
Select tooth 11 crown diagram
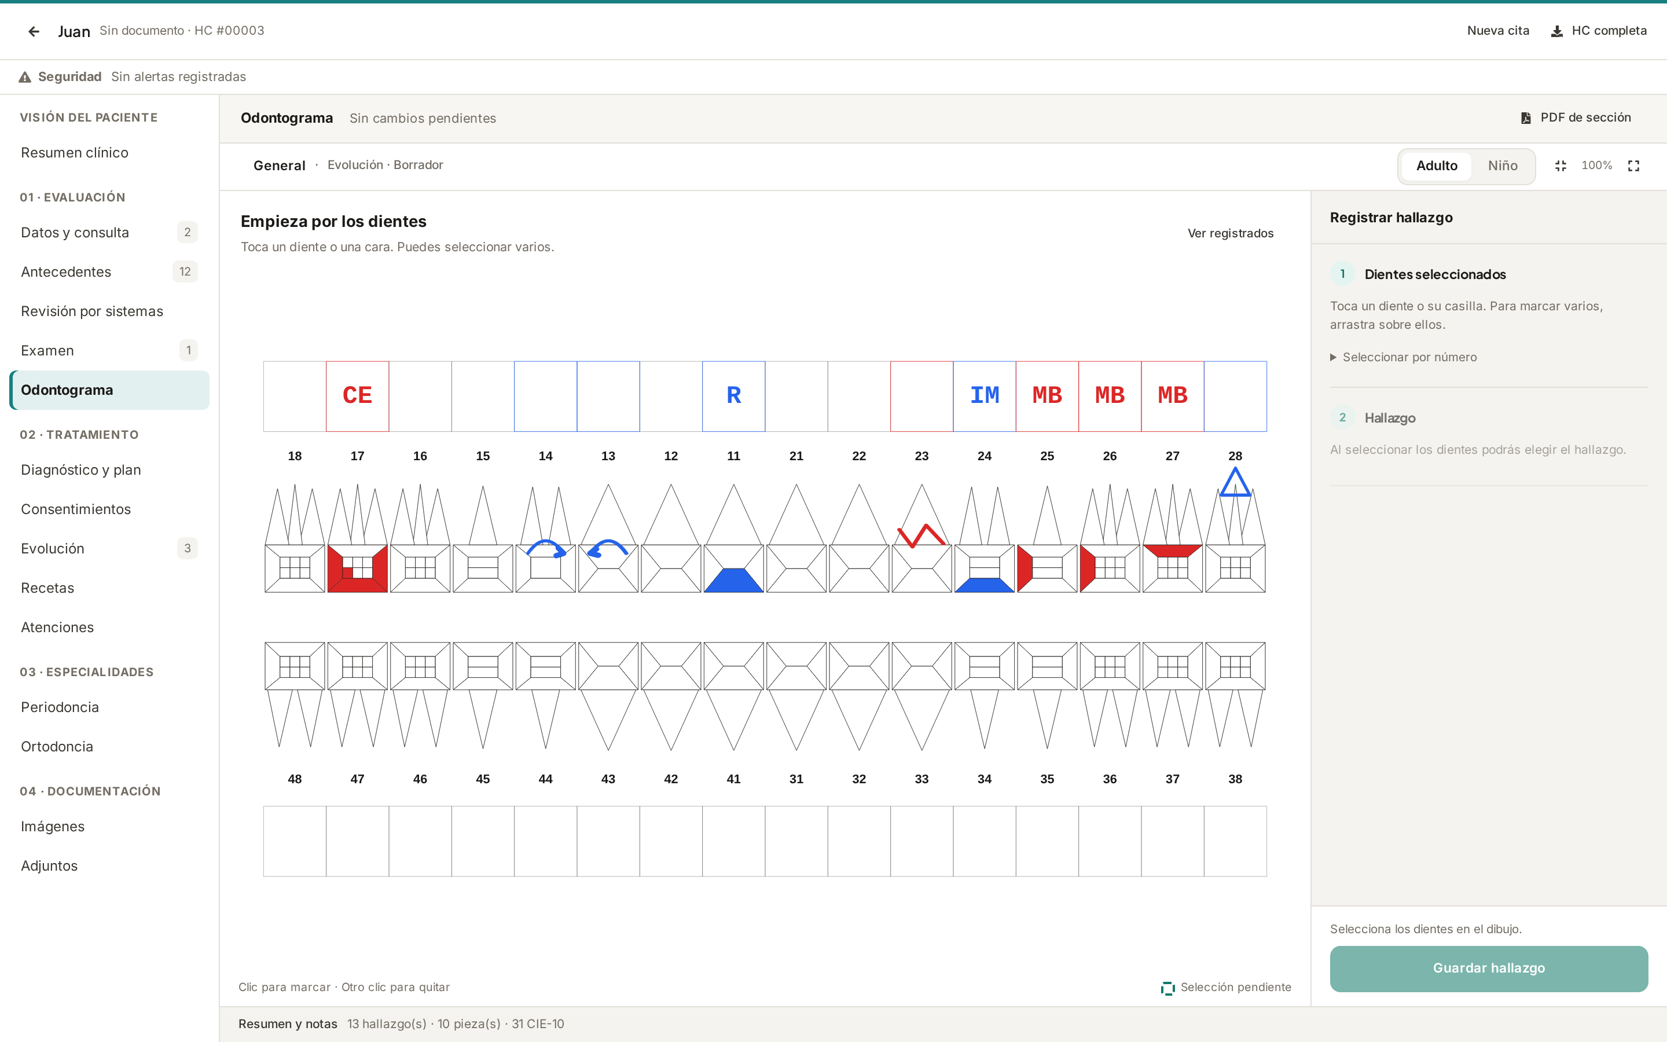(733, 568)
